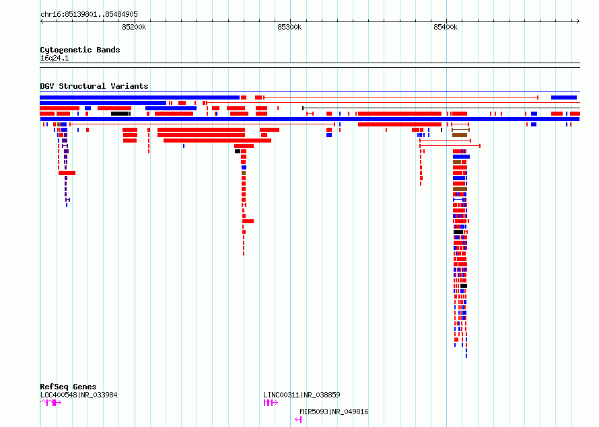Select the long black line variant starting near 85310k
The image size is (599, 427).
point(442,108)
